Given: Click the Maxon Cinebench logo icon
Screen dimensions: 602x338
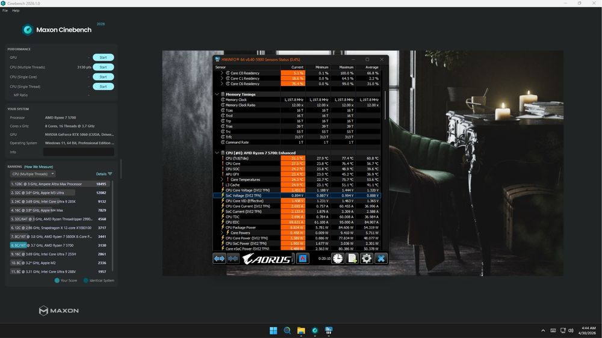Looking at the screenshot, I should [x=27, y=29].
